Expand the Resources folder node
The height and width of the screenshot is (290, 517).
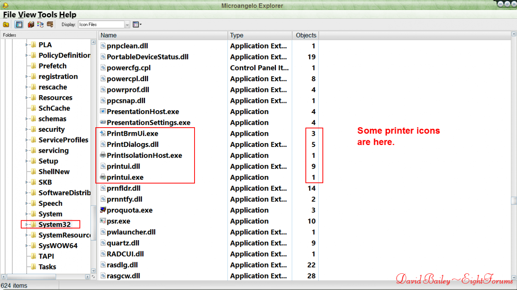coord(27,98)
